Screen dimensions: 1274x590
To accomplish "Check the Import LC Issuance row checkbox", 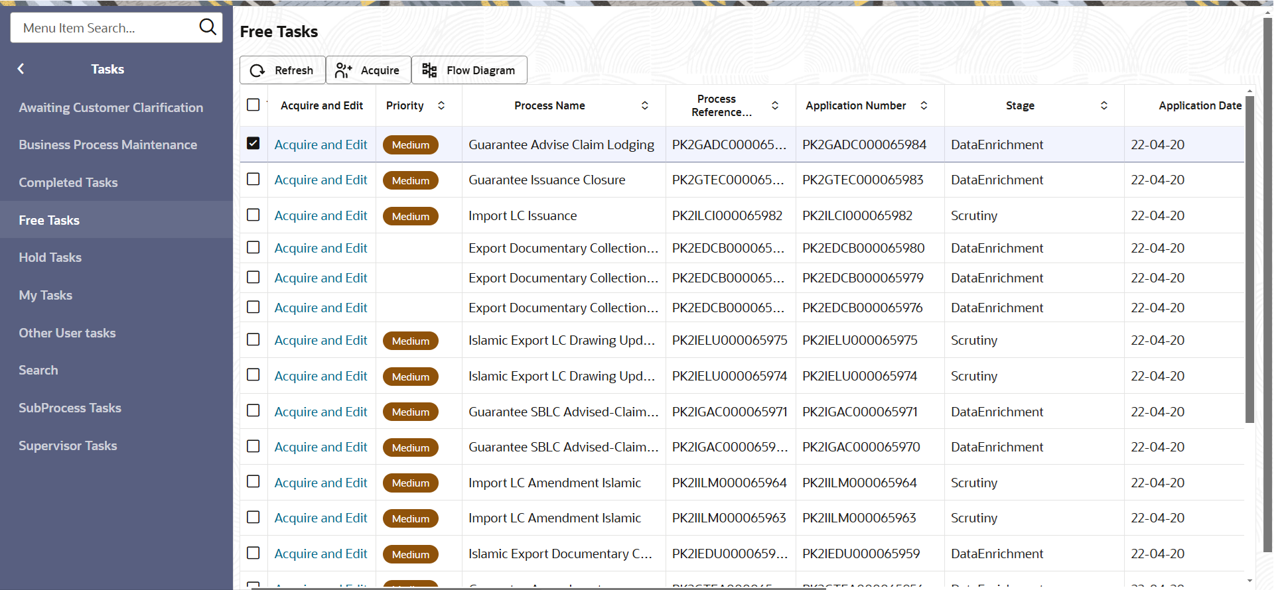I will 253,215.
